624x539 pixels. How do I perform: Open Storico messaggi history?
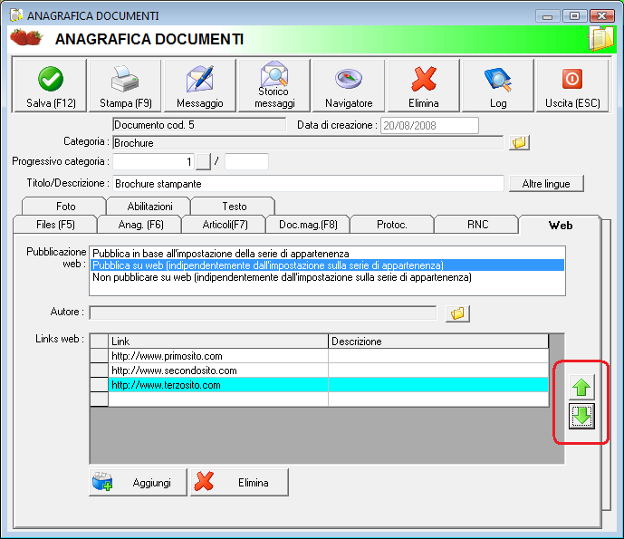pos(274,85)
